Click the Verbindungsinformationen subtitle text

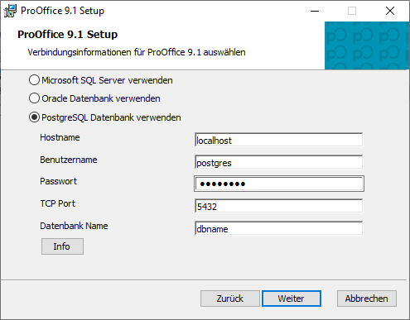click(137, 52)
